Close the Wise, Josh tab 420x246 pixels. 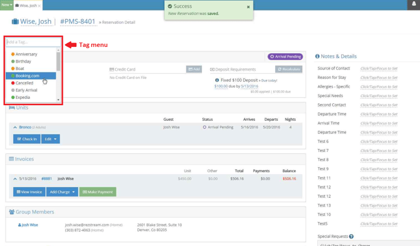(39, 6)
